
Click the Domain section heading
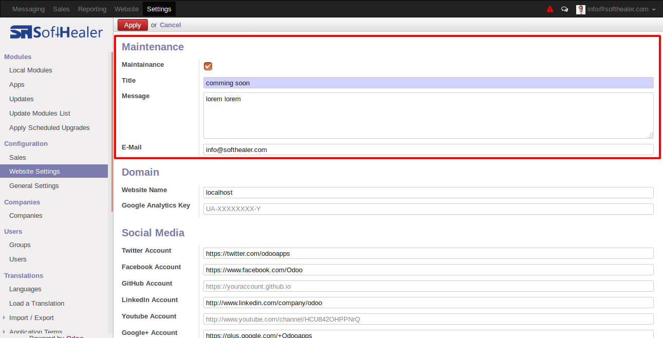click(x=140, y=172)
